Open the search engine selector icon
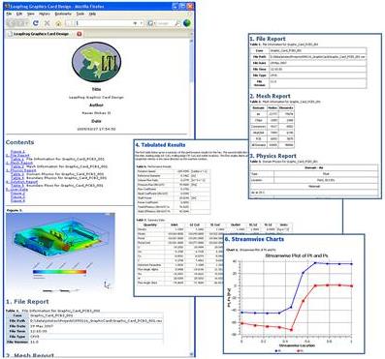 [x=150, y=23]
